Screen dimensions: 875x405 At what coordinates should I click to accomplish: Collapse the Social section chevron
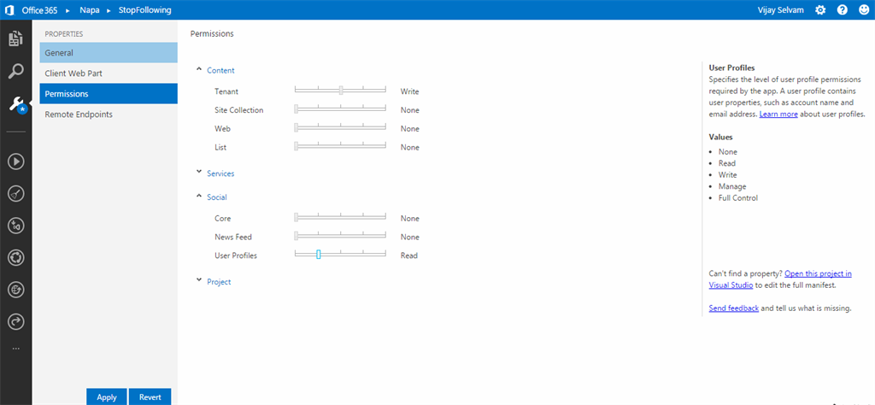[199, 197]
